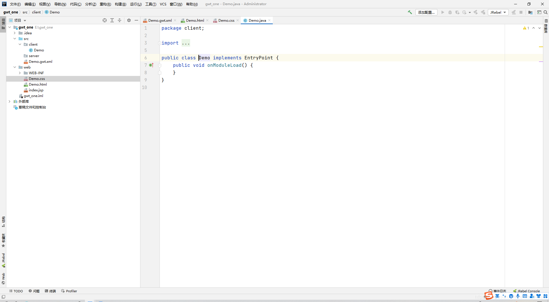This screenshot has height=302, width=549.
Task: Open the 终端 terminal panel
Action: [x=50, y=291]
